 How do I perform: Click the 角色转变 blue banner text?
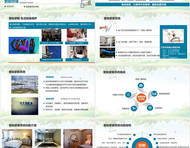click(144, 5)
